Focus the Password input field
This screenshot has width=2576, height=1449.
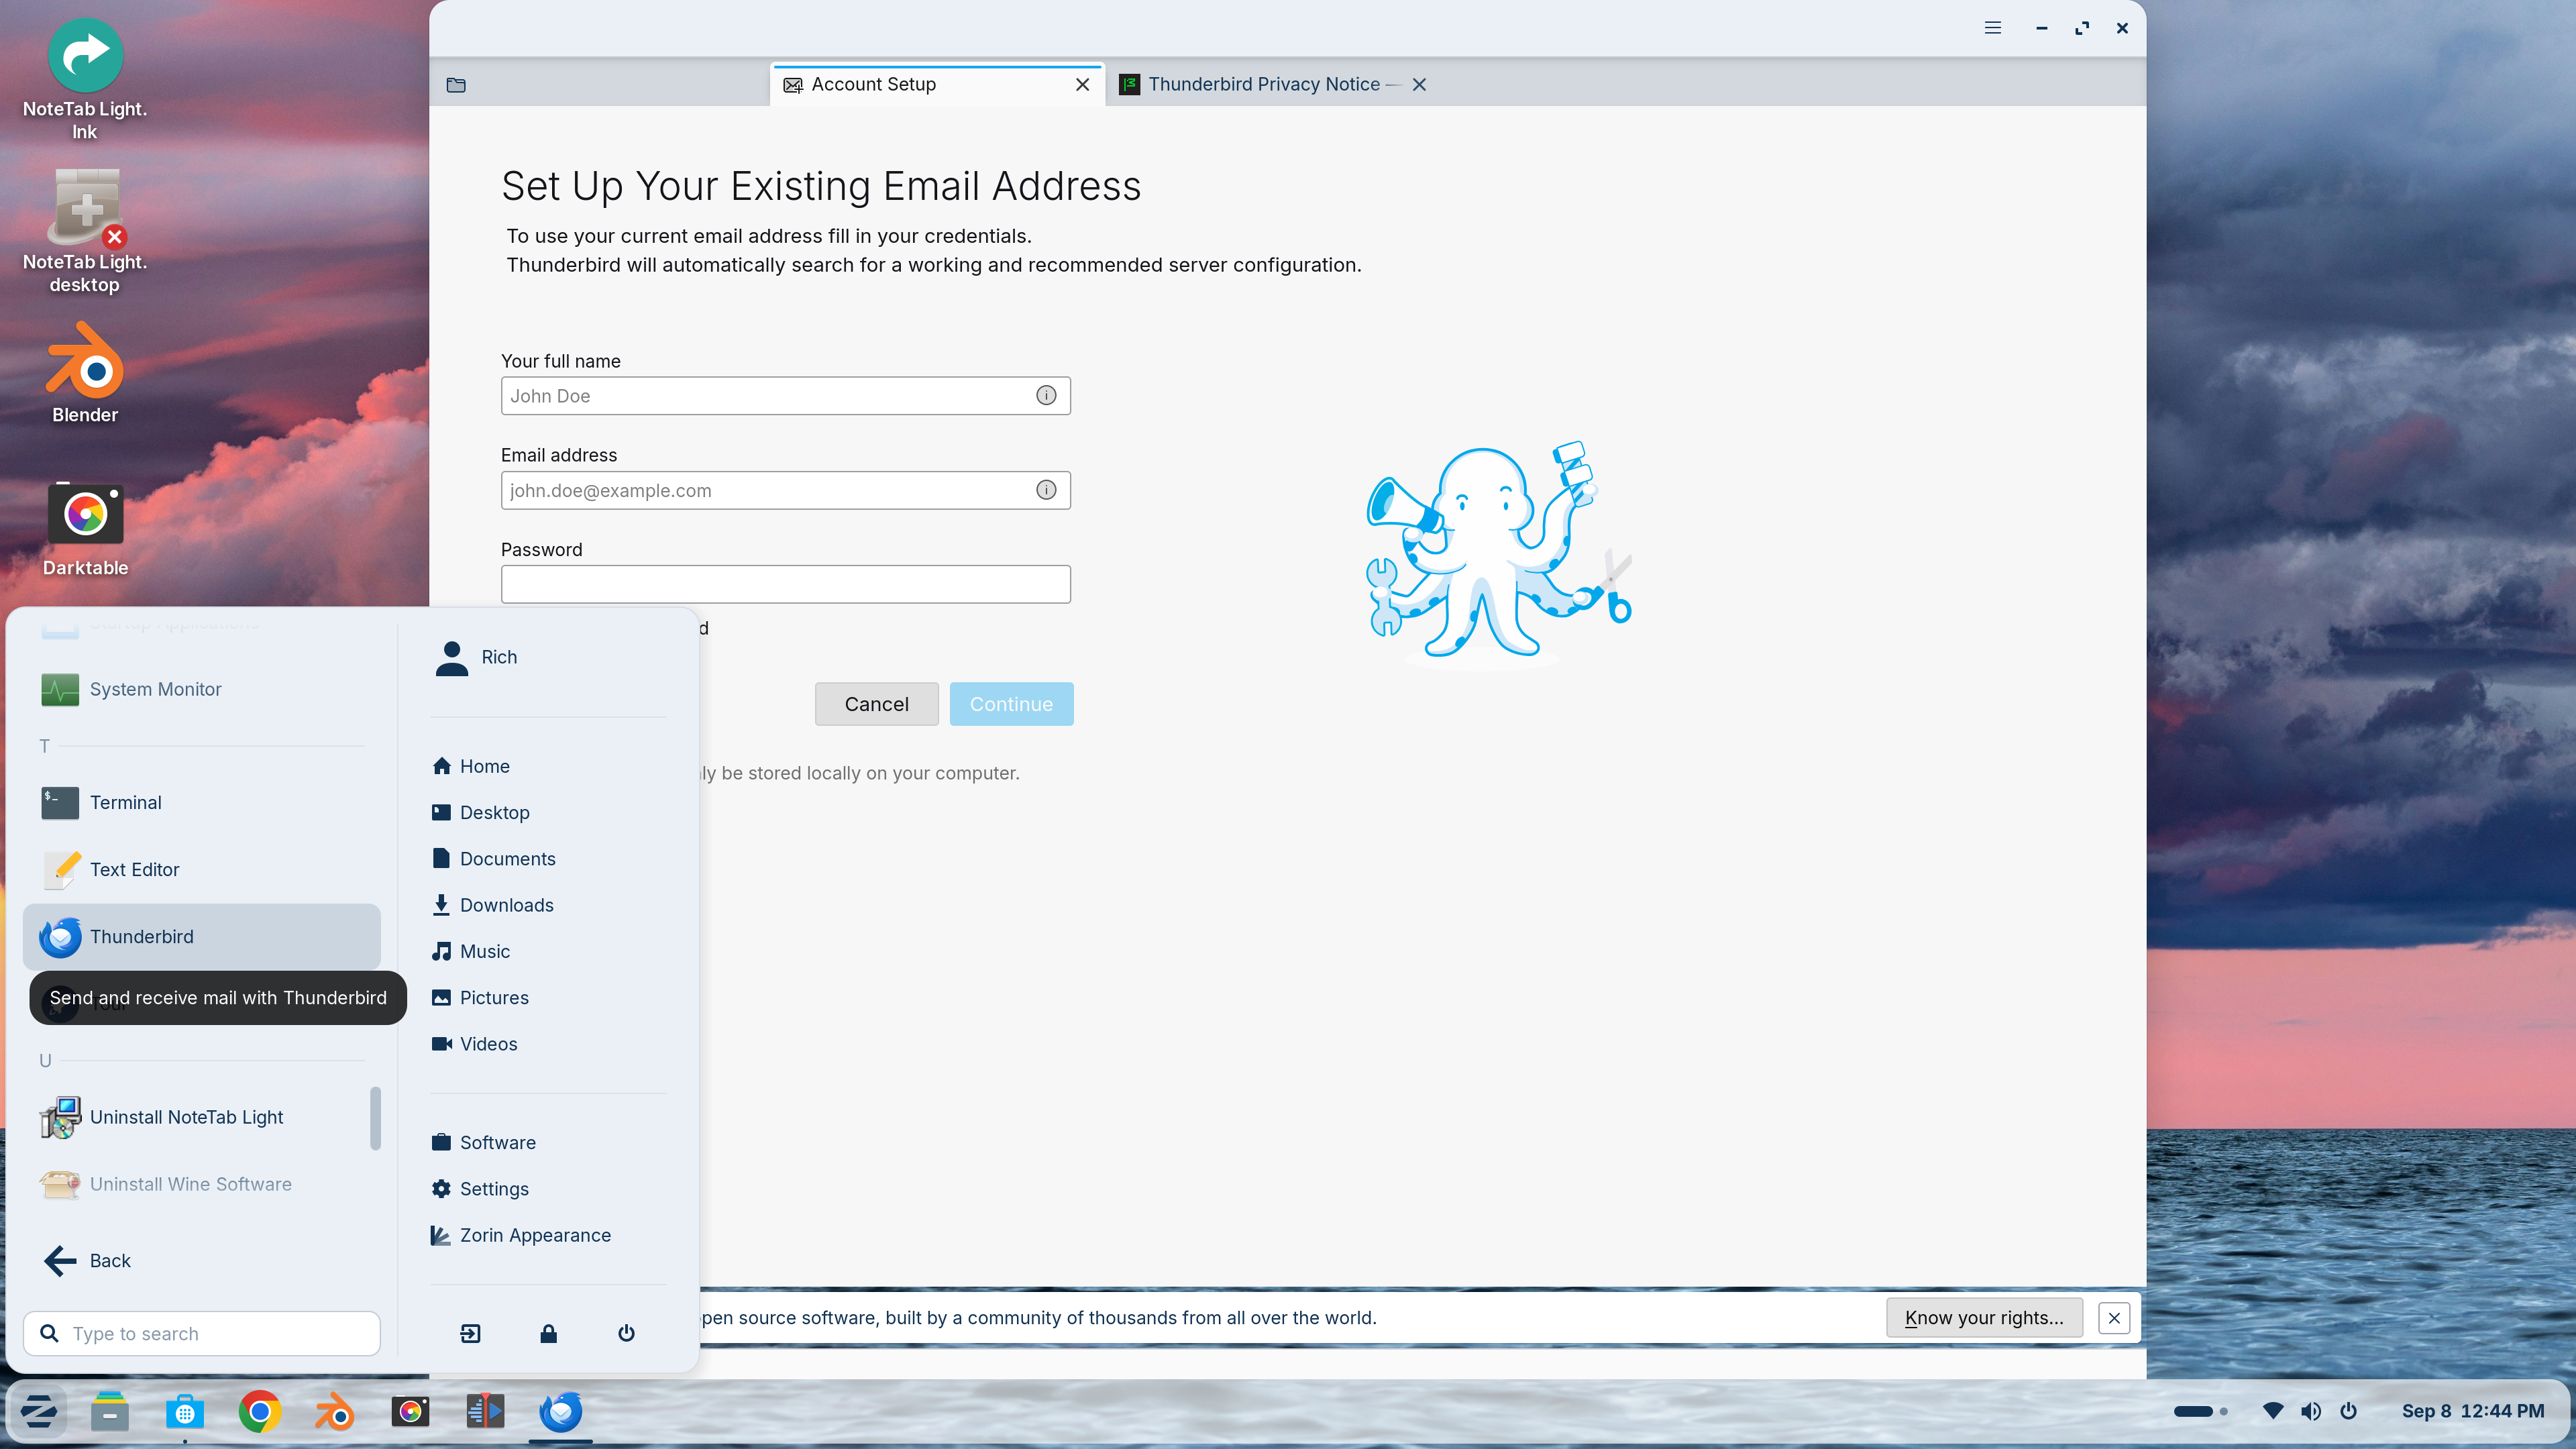(x=785, y=584)
